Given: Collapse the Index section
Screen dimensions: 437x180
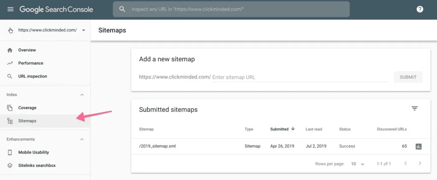Looking at the screenshot, I should coord(82,95).
